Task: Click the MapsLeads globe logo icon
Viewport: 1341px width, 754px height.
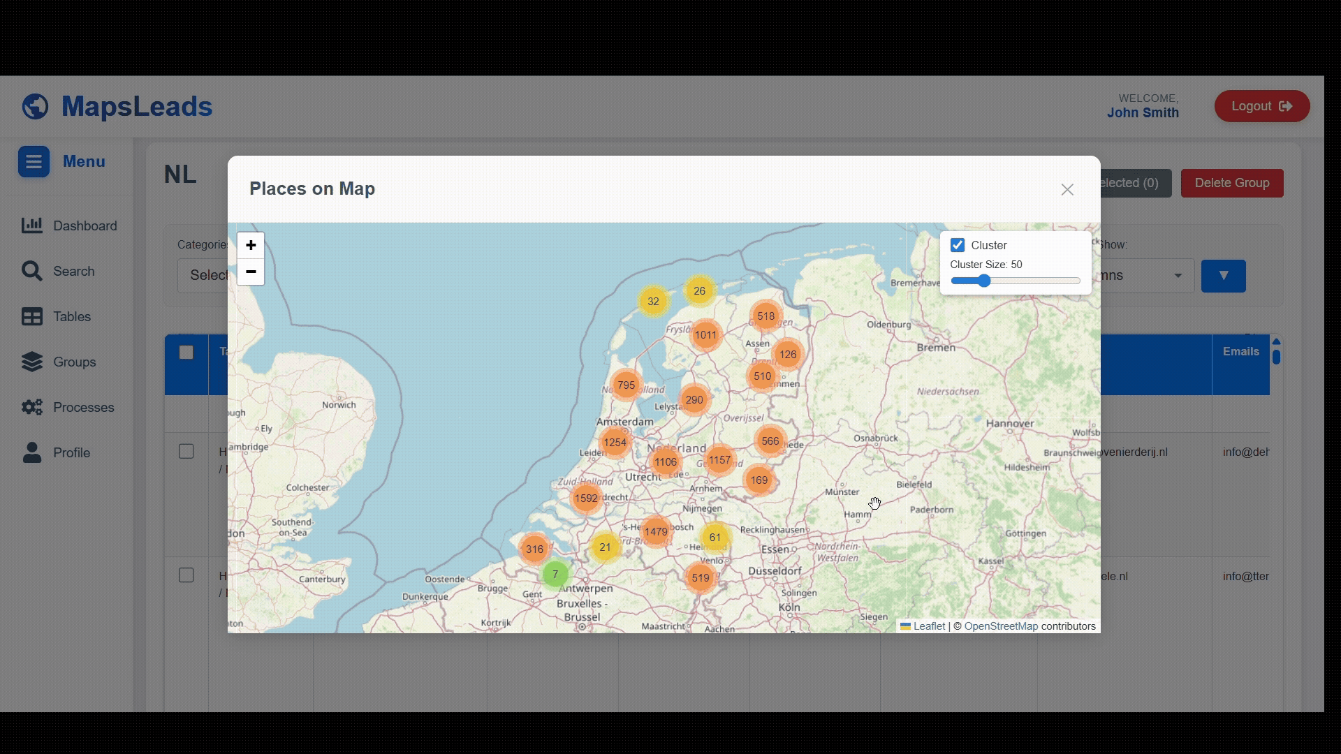Action: (35, 107)
